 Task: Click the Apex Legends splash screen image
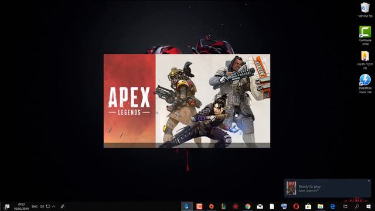pos(187,101)
